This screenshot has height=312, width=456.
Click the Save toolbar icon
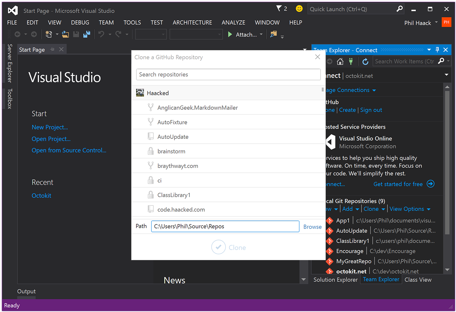[x=76, y=34]
